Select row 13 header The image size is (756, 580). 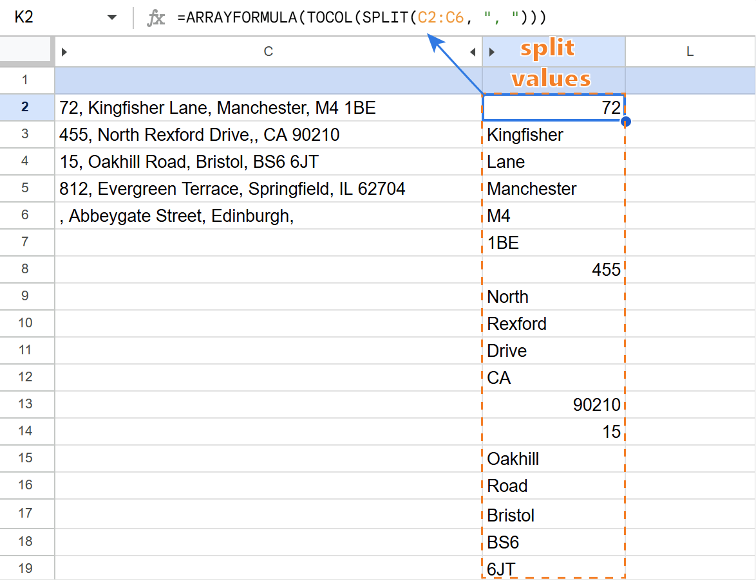coord(25,403)
